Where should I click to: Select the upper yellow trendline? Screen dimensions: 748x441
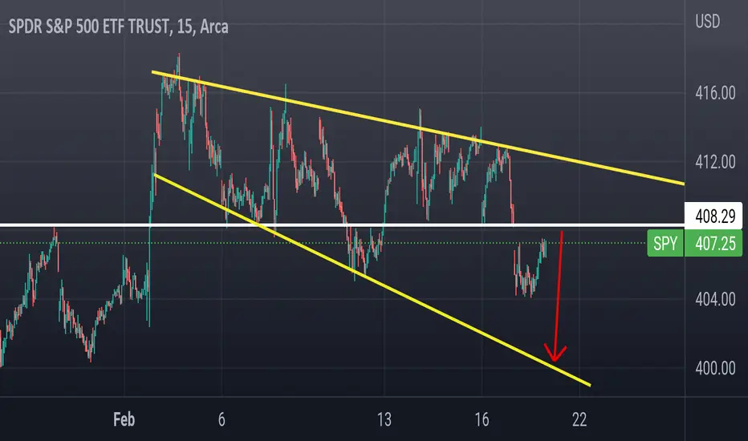tap(418, 127)
